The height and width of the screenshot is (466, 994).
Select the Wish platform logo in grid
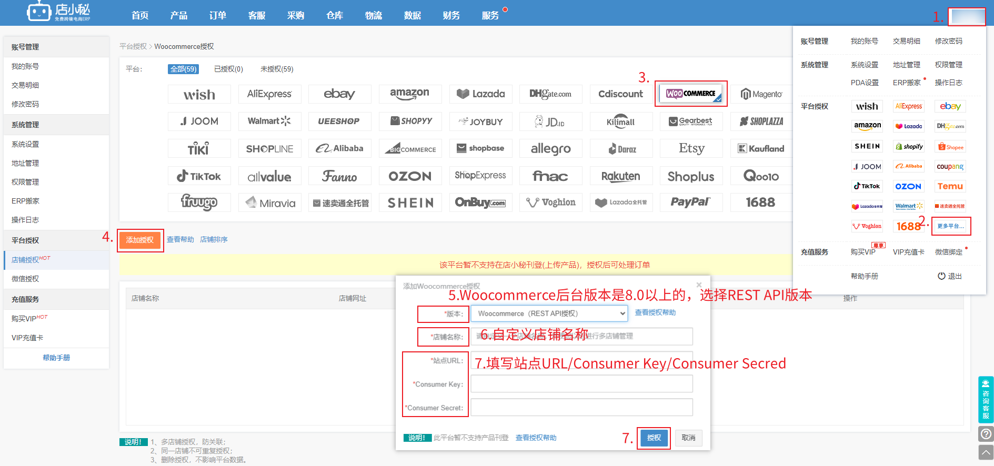(199, 94)
